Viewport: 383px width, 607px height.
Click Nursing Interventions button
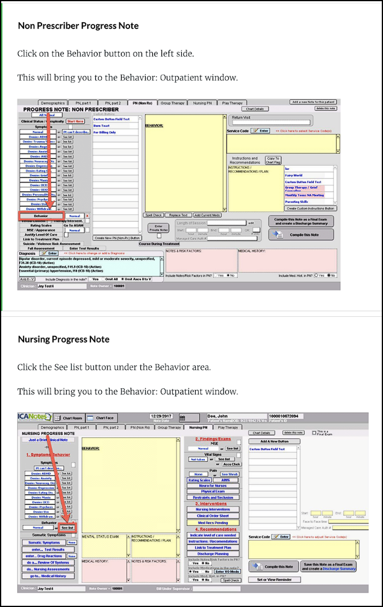(213, 509)
